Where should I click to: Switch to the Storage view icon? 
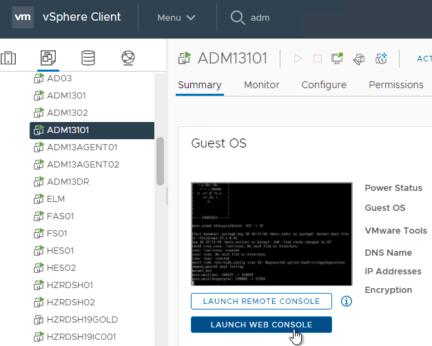[x=88, y=58]
